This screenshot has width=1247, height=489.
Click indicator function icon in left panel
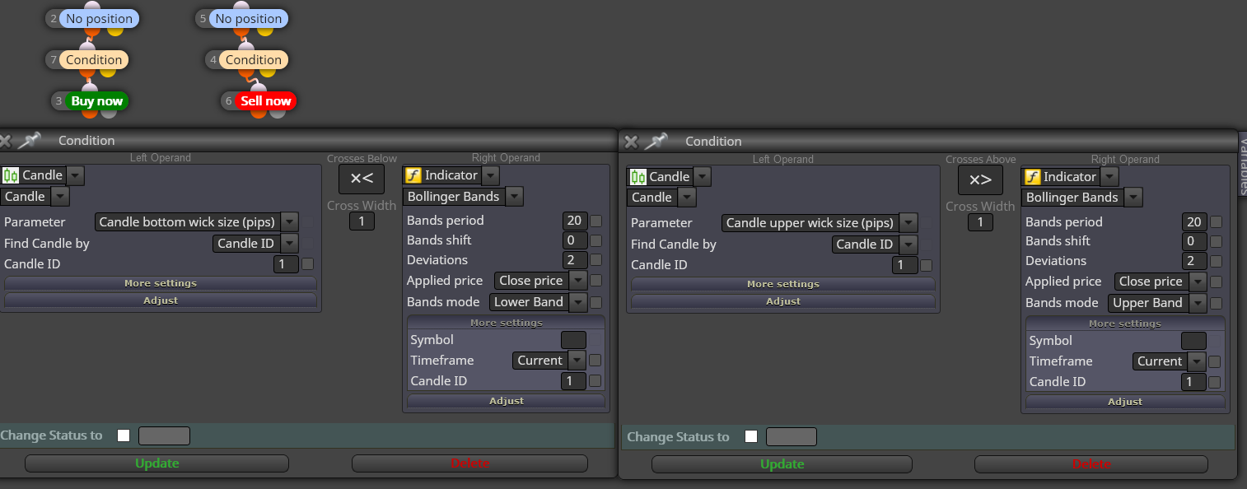[x=413, y=175]
